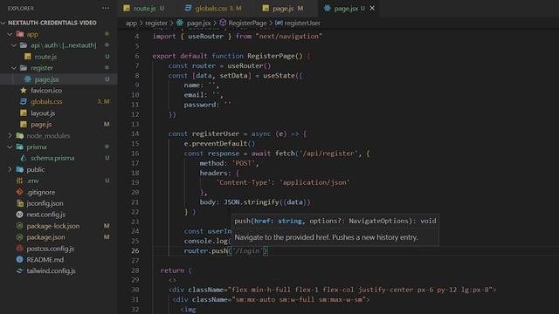Expand the public folder chevron

(x=10, y=169)
